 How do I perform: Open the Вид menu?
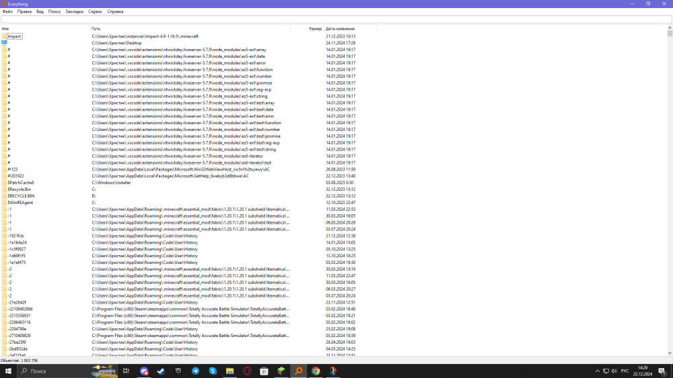[x=40, y=11]
